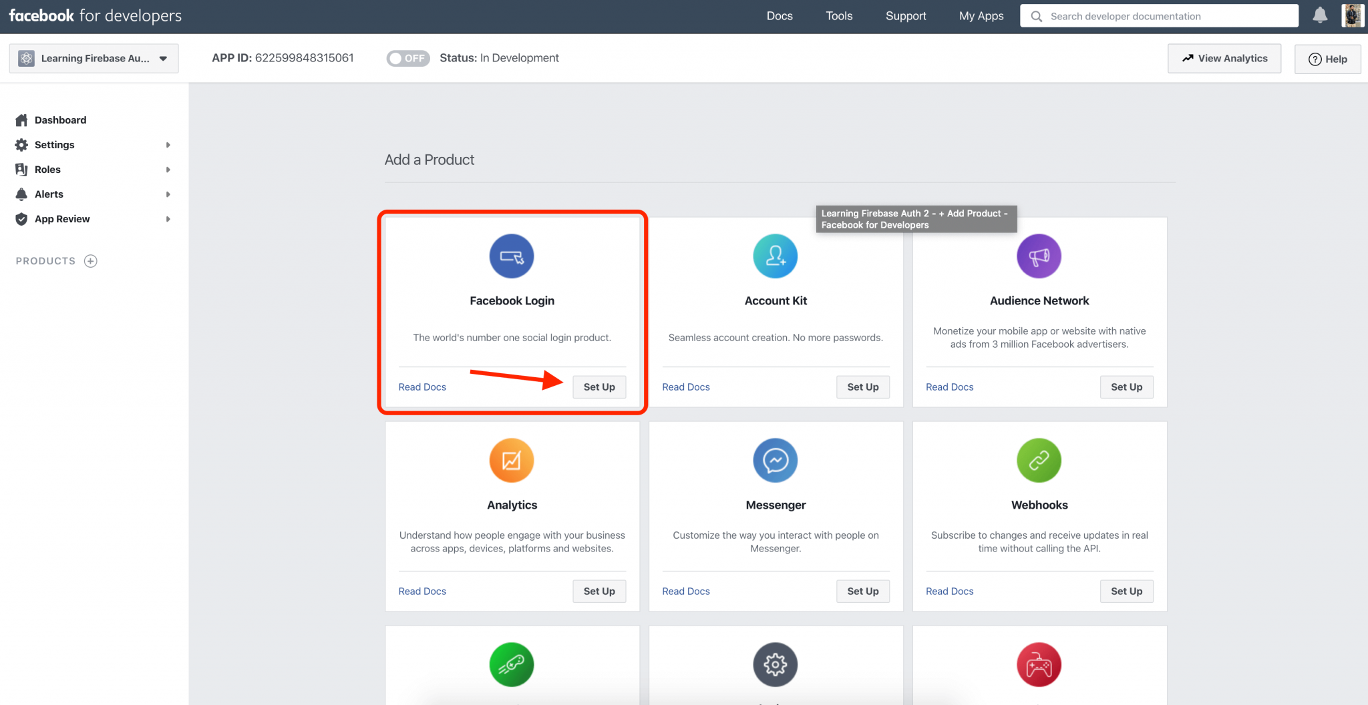Viewport: 1368px width, 705px height.
Task: Open the Learning Firebase app dropdown
Action: [94, 58]
